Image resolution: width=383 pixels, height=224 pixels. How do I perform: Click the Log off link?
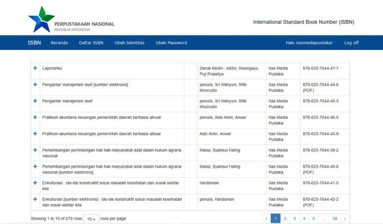tap(351, 43)
